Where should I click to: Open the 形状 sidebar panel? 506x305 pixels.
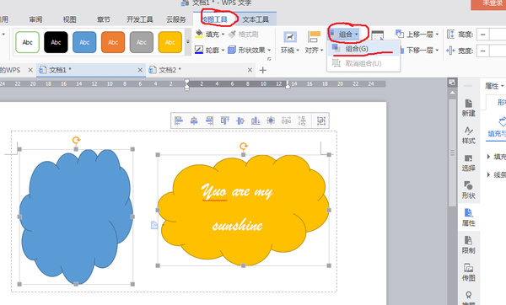point(468,190)
